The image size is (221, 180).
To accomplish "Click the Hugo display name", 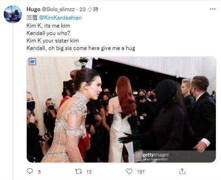I will 33,9.
